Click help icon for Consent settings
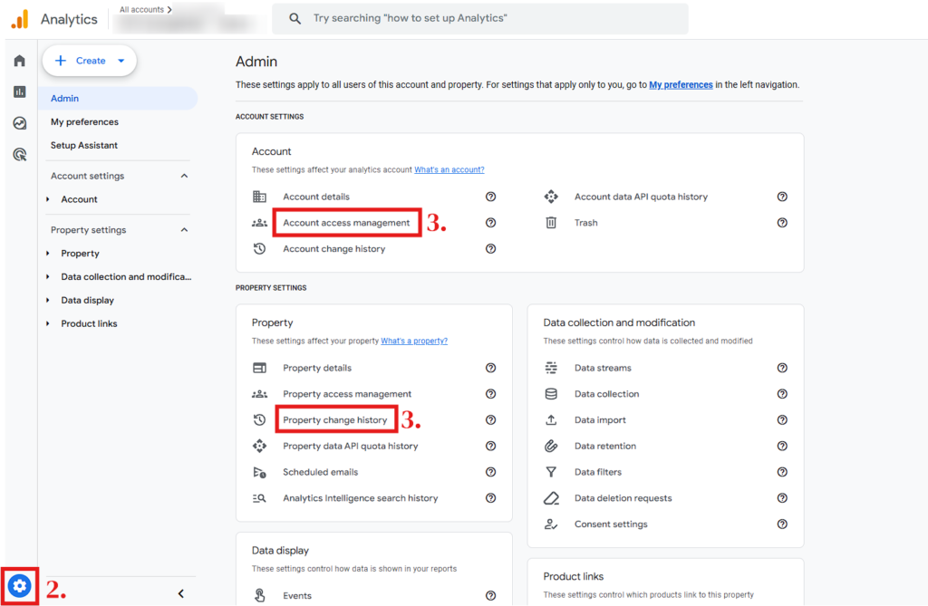The height and width of the screenshot is (606, 928). (x=782, y=524)
